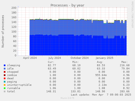
Task: Click the 'Cur:' column header
Action: click(51, 62)
